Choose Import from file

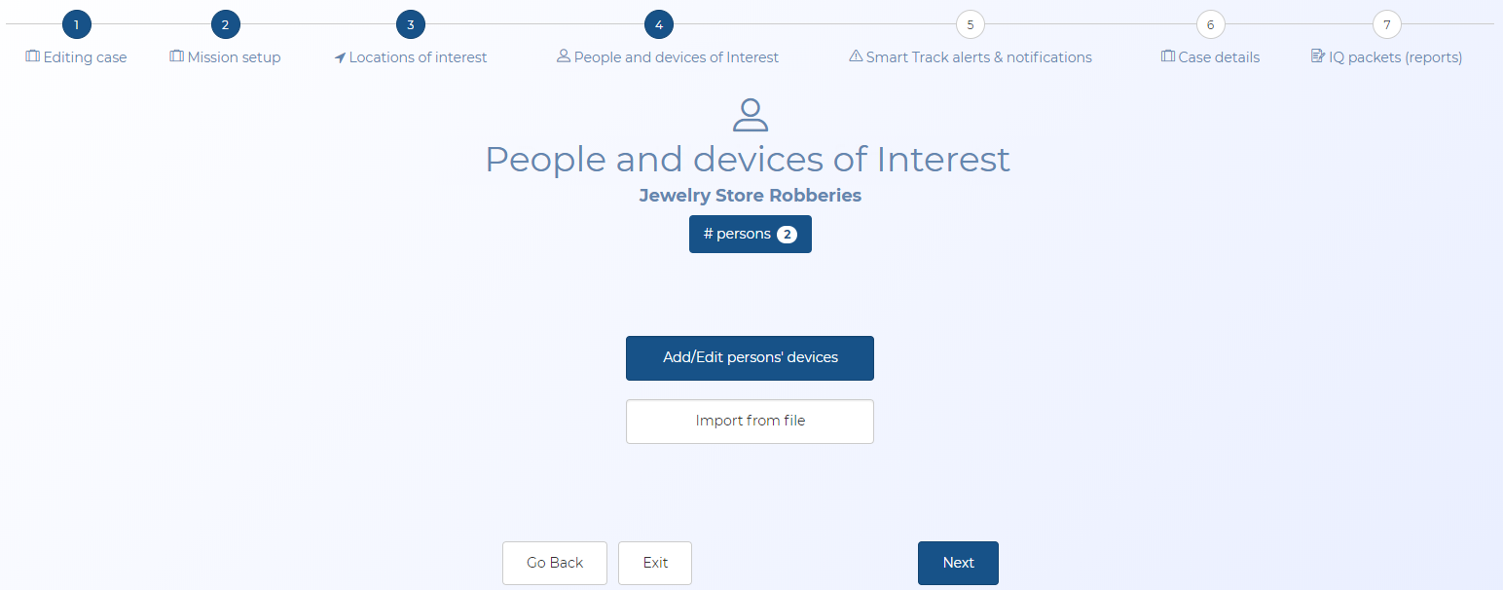tap(750, 422)
